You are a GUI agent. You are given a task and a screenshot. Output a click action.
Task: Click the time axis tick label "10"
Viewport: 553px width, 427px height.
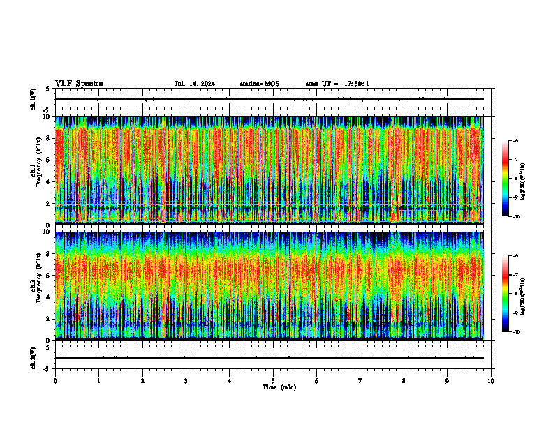(x=491, y=381)
